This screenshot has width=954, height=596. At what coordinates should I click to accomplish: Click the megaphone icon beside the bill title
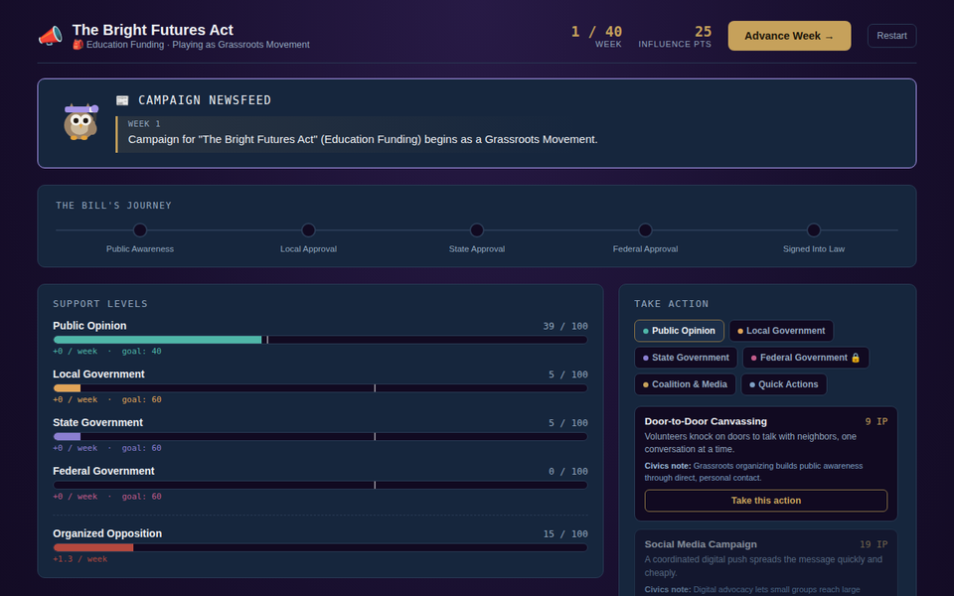click(51, 36)
